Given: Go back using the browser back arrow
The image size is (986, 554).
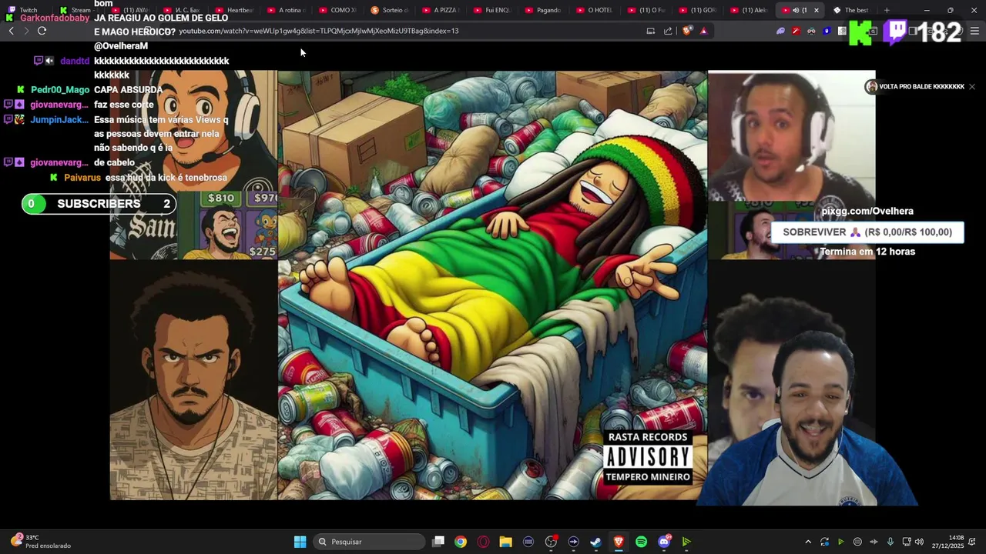Looking at the screenshot, I should (11, 31).
